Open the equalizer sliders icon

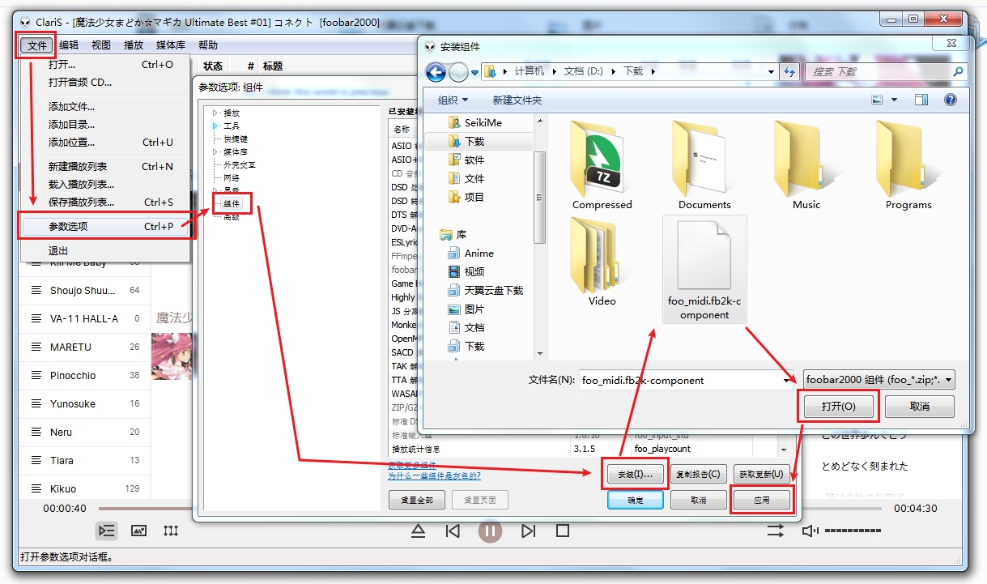pyautogui.click(x=170, y=531)
